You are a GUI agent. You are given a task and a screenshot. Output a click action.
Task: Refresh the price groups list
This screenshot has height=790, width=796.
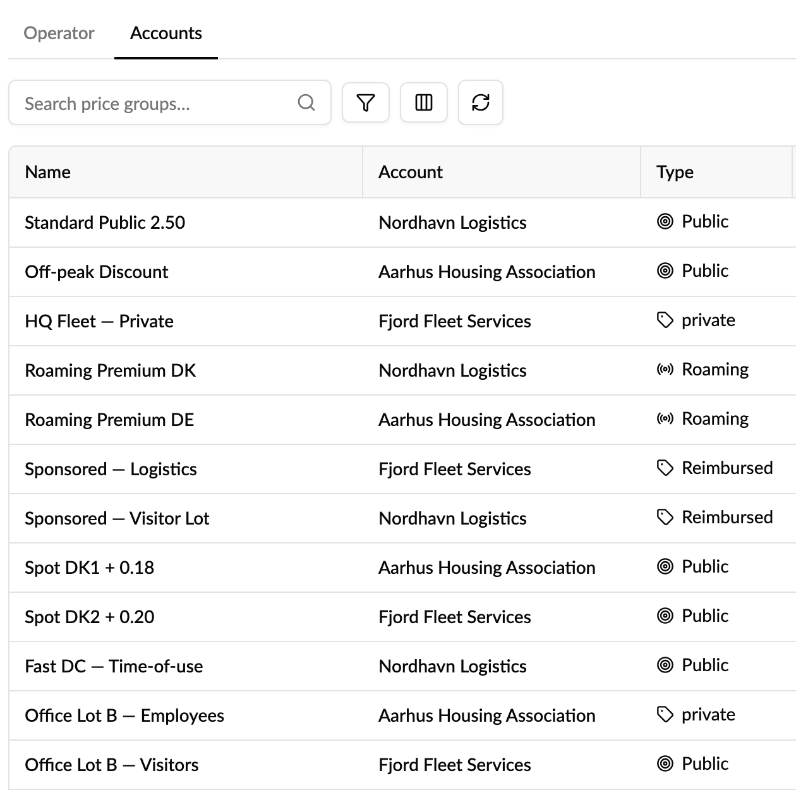pyautogui.click(x=481, y=102)
